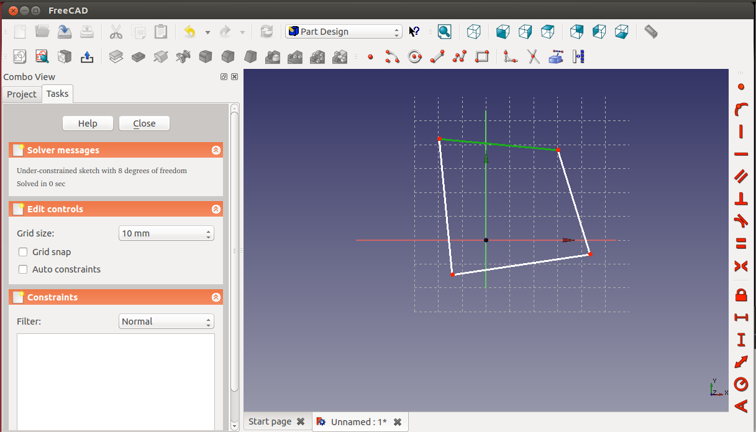Apply the Perpendicular constraint
This screenshot has height=432, width=756.
point(740,199)
